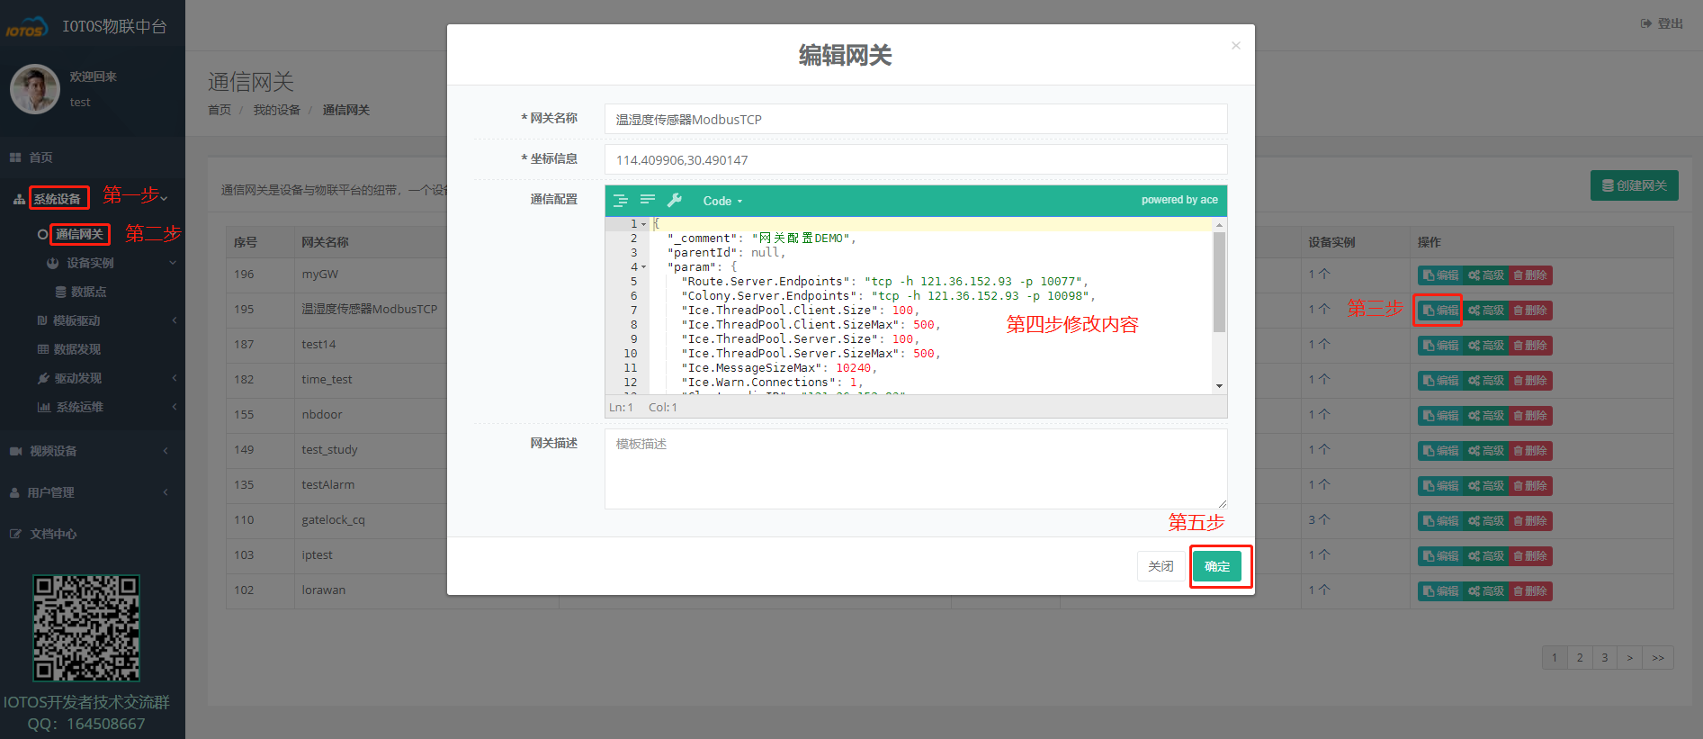Click the 编辑 icon for row 195
1703x739 pixels.
click(1440, 311)
